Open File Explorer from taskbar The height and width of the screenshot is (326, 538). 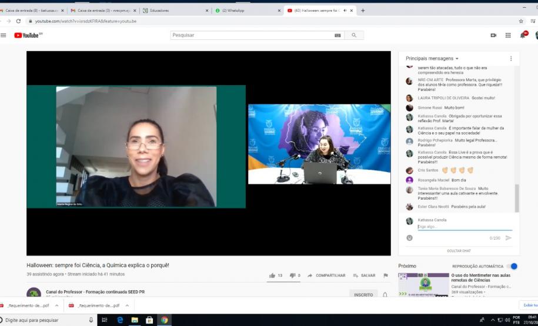[135, 320]
